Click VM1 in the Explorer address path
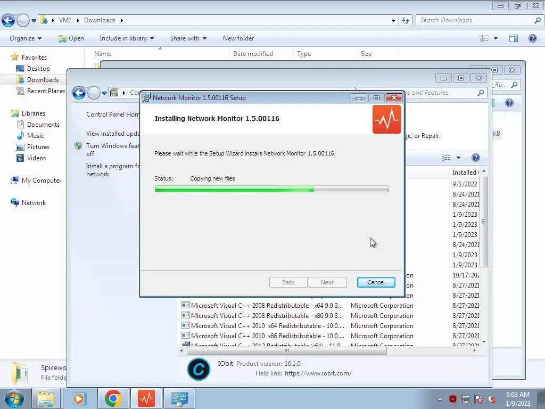 pyautogui.click(x=65, y=20)
